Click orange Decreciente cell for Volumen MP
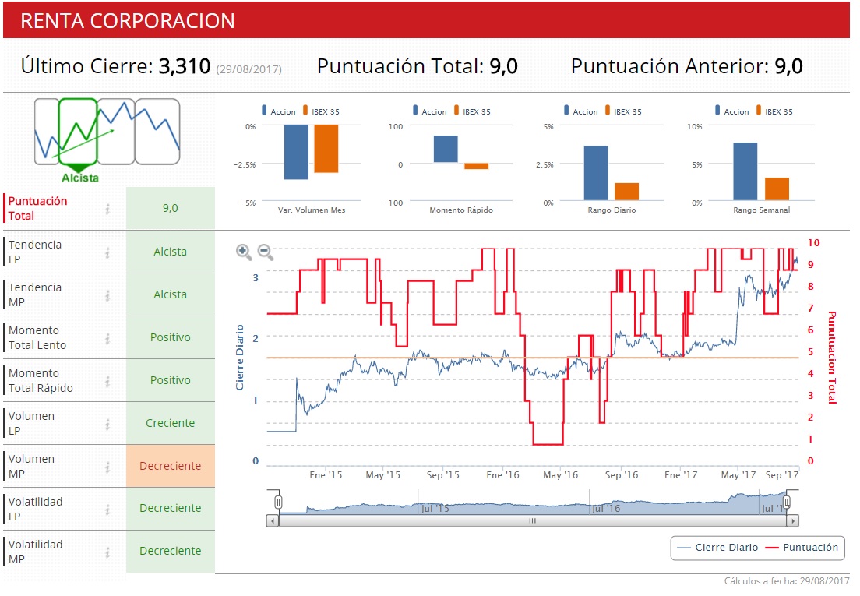 171,466
